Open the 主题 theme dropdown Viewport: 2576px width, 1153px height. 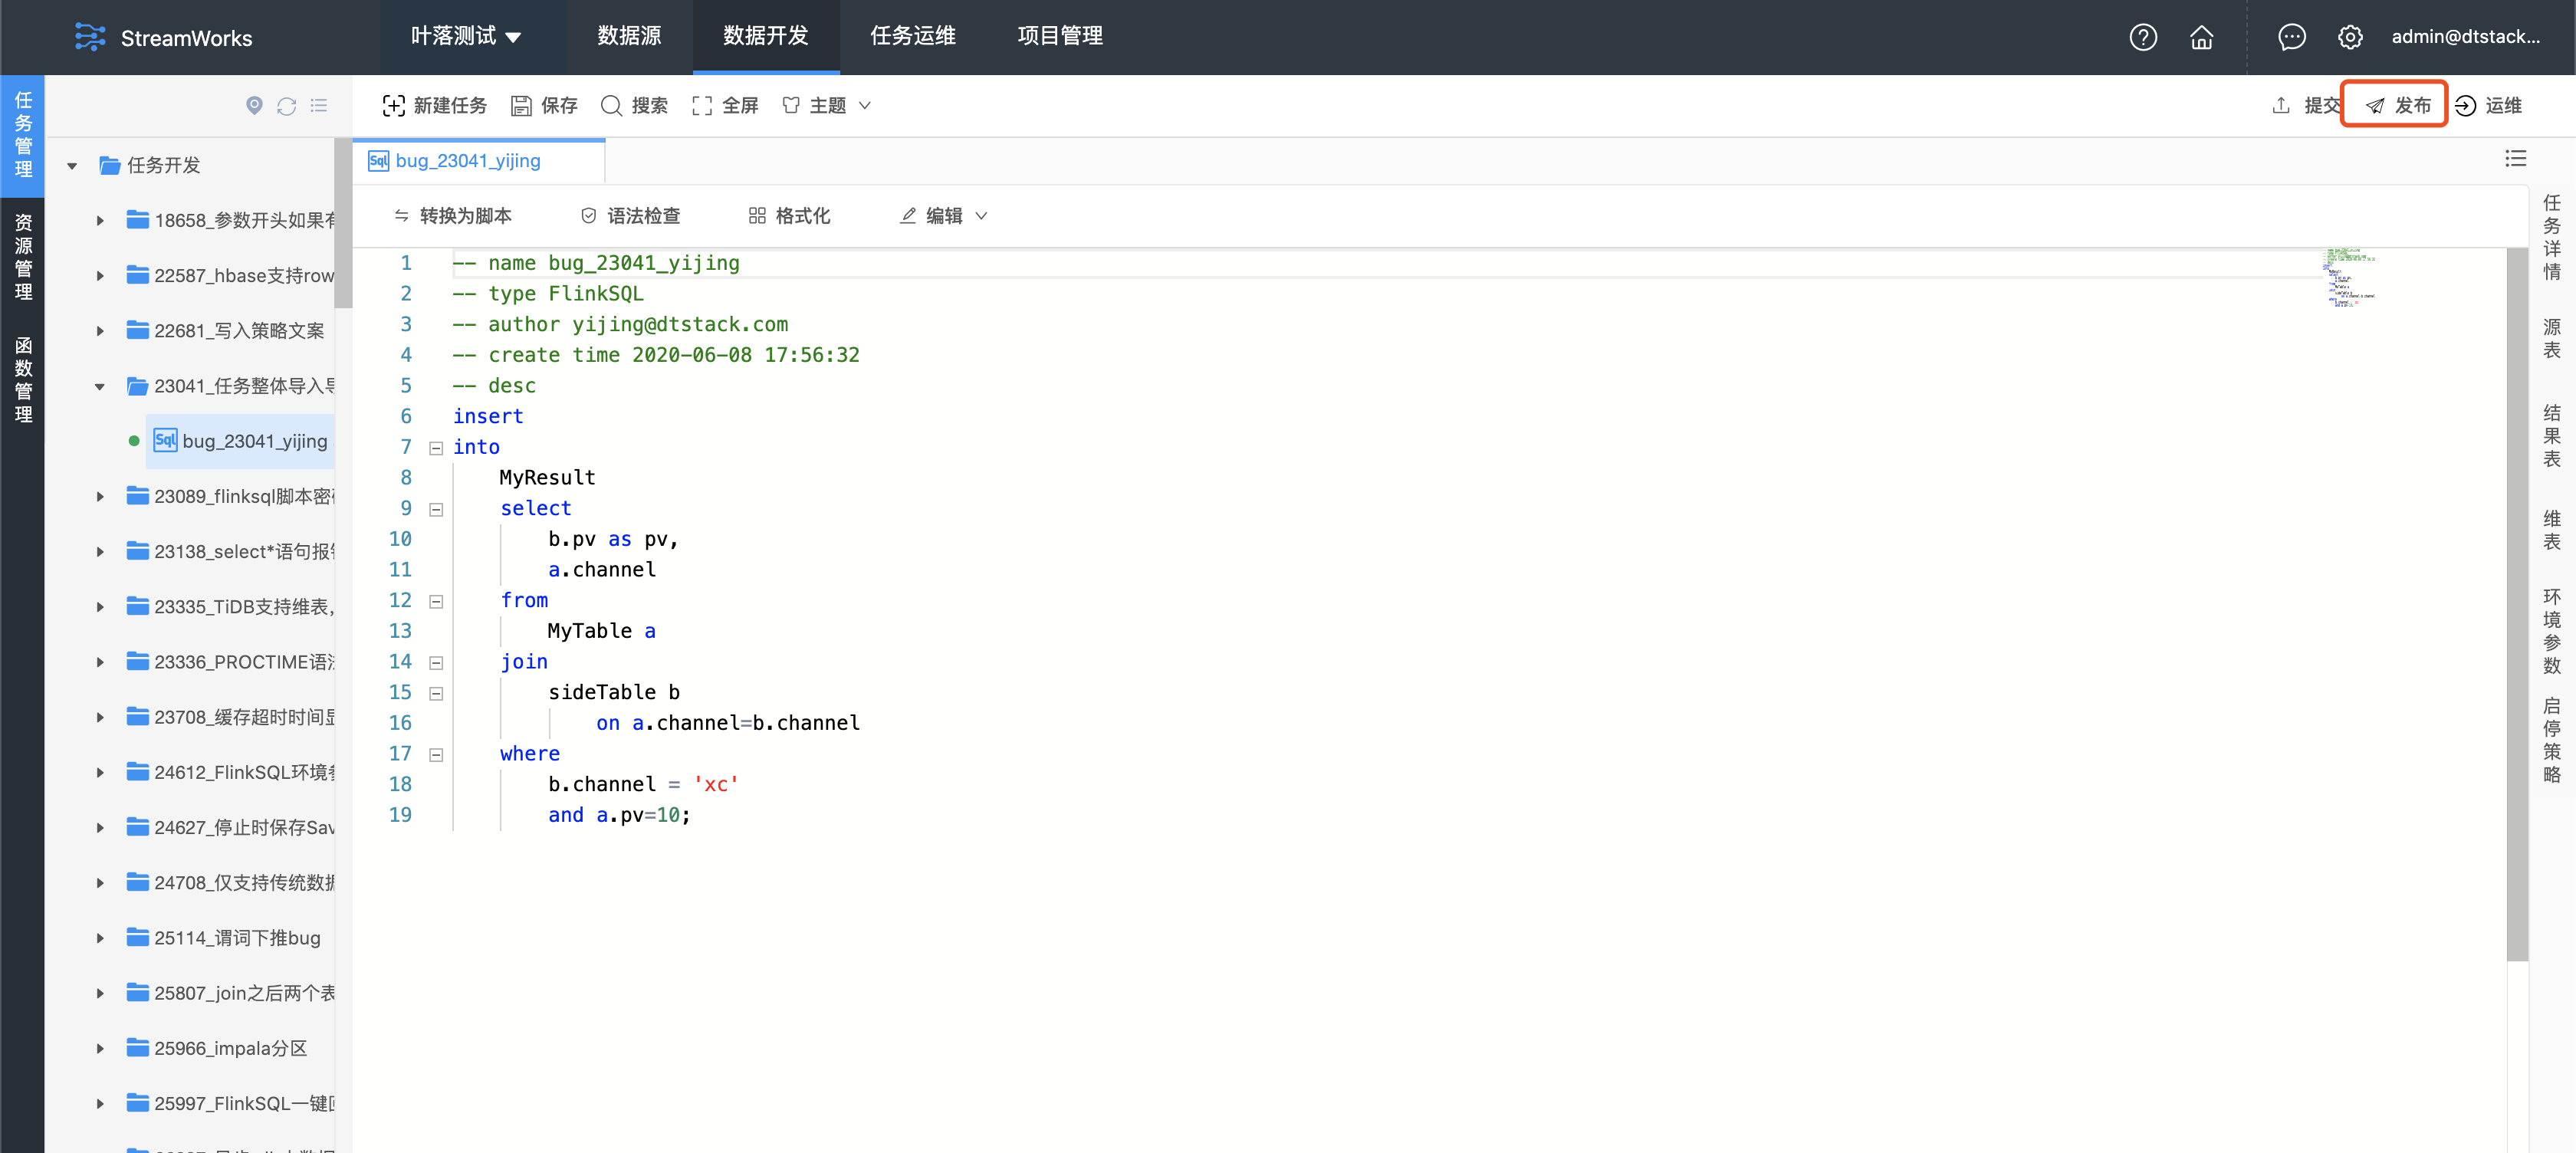(826, 105)
